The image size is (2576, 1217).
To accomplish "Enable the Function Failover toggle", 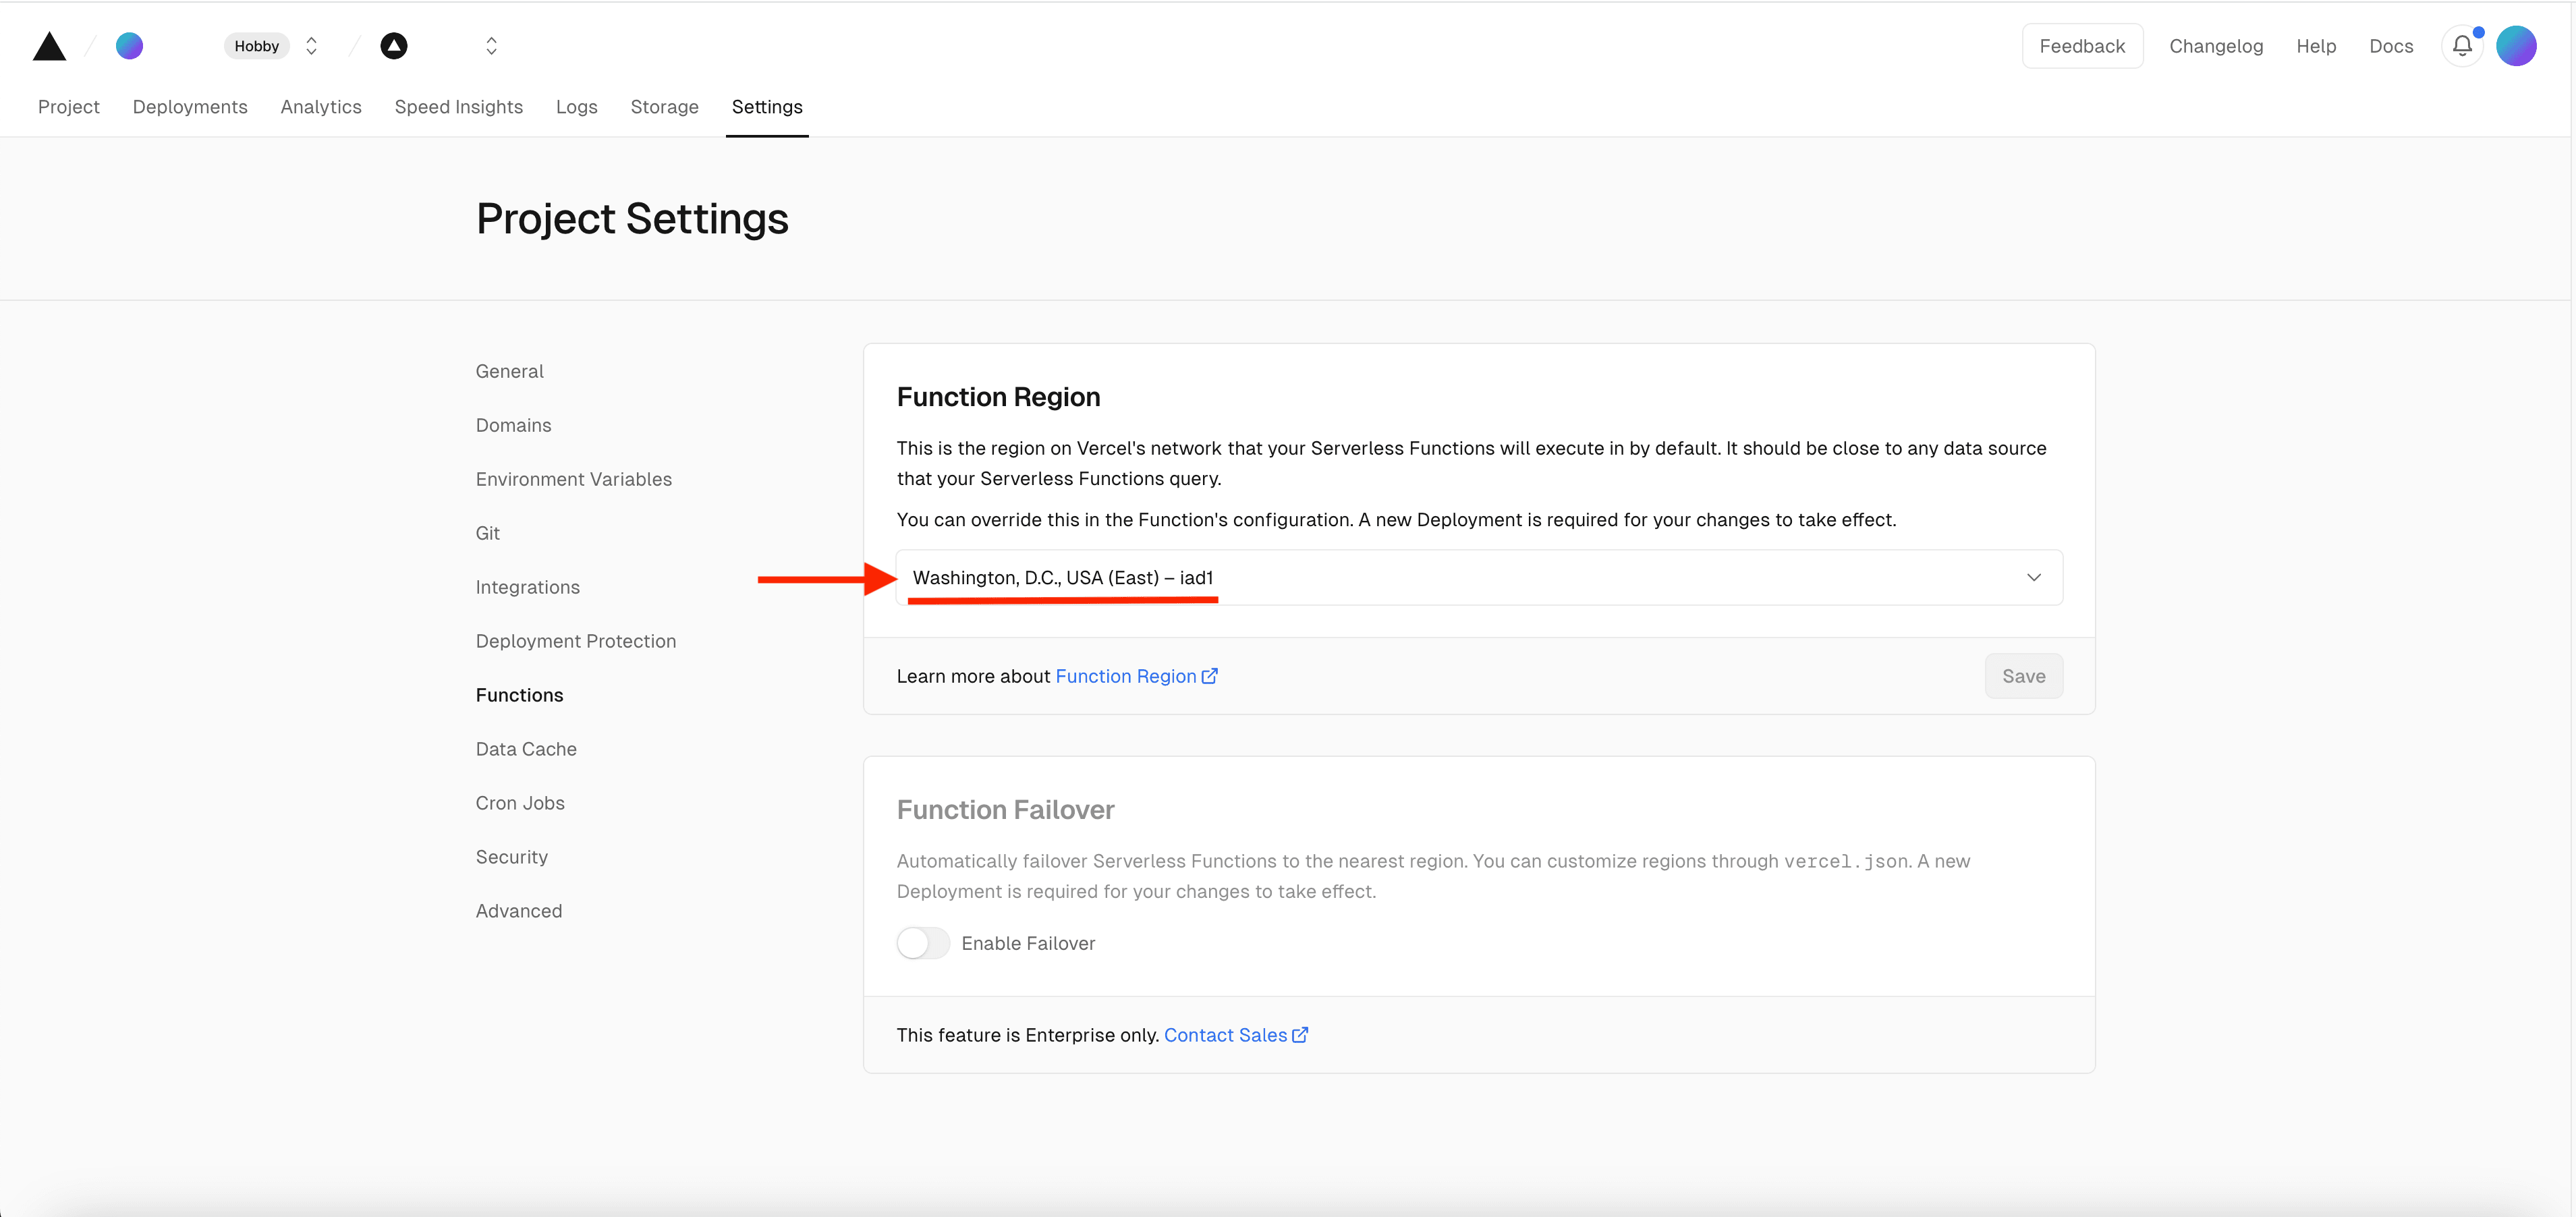I will [920, 942].
